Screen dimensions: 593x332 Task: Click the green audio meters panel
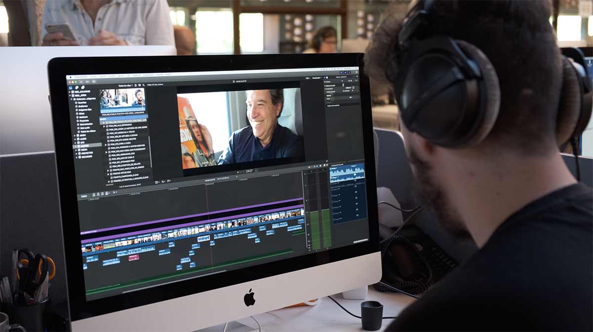click(319, 210)
